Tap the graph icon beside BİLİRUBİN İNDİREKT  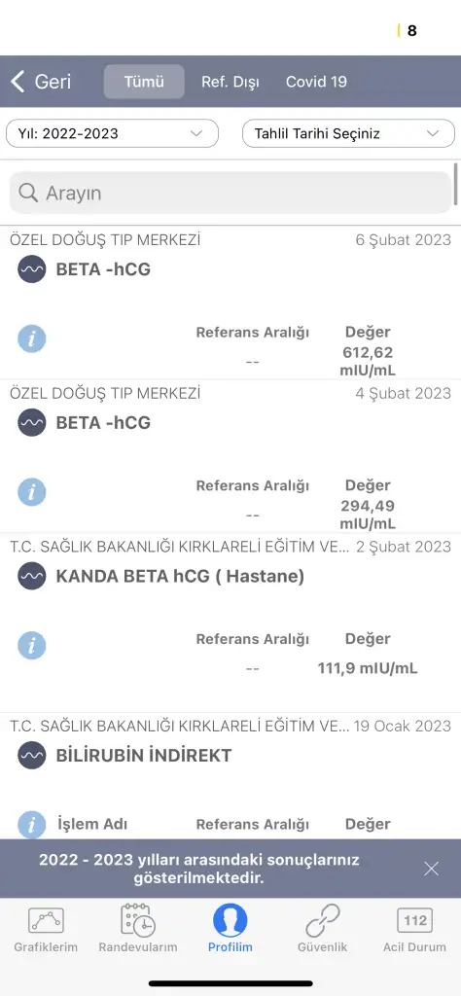click(32, 755)
